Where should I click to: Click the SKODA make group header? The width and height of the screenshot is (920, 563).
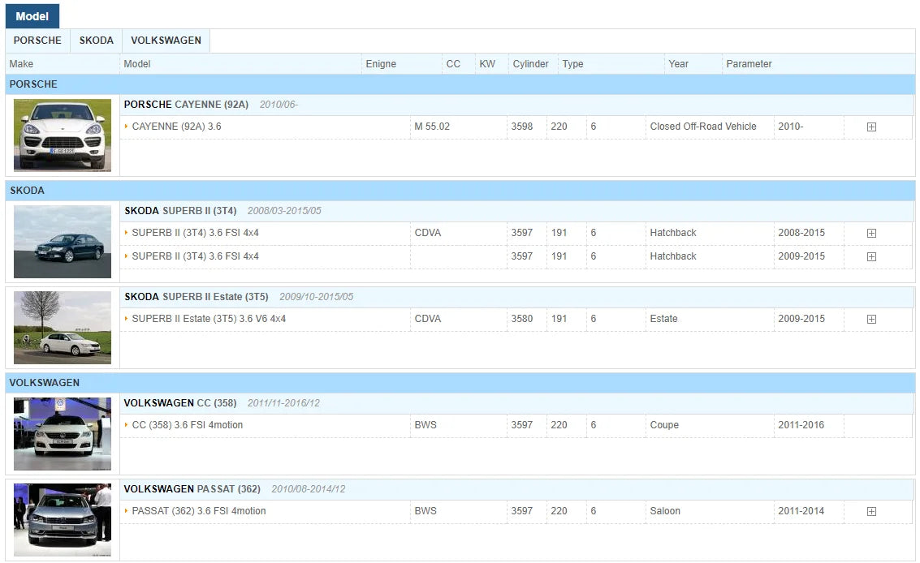point(460,191)
